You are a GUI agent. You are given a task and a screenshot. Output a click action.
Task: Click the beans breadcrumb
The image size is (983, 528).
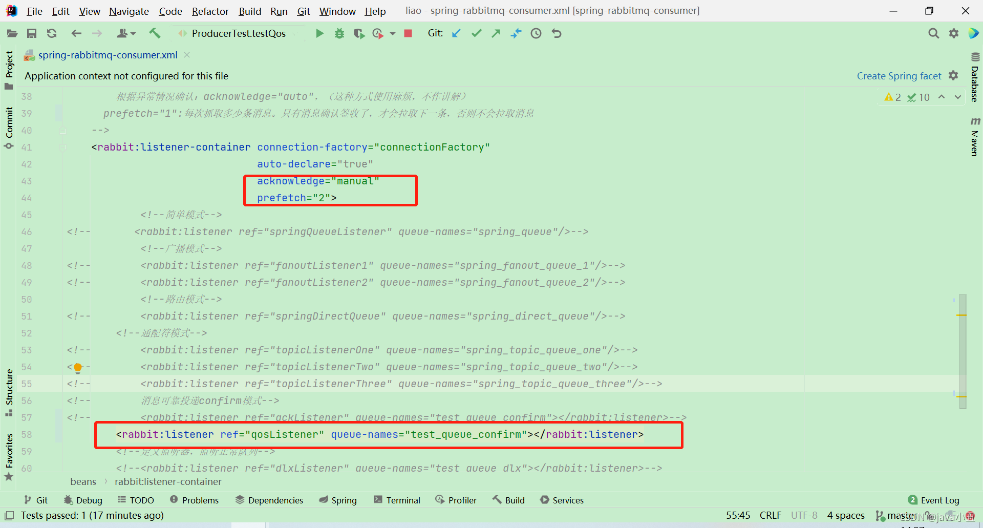tap(83, 482)
